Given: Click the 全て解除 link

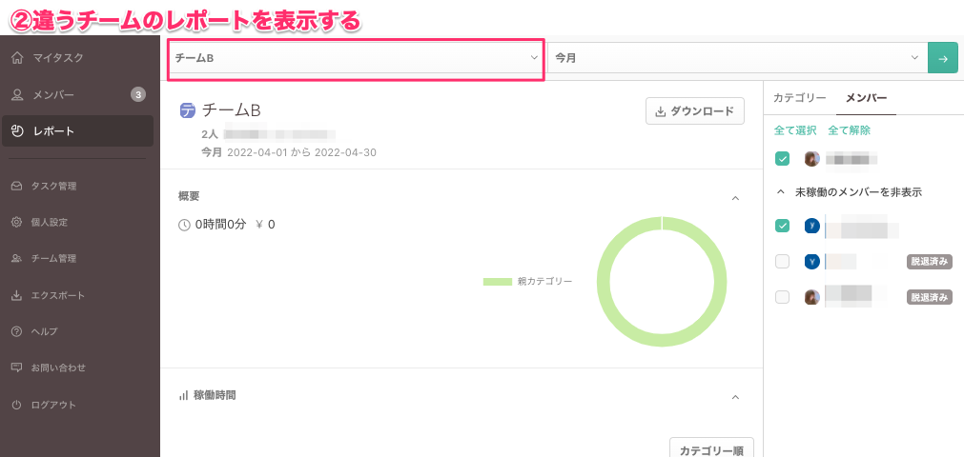Looking at the screenshot, I should pos(849,130).
